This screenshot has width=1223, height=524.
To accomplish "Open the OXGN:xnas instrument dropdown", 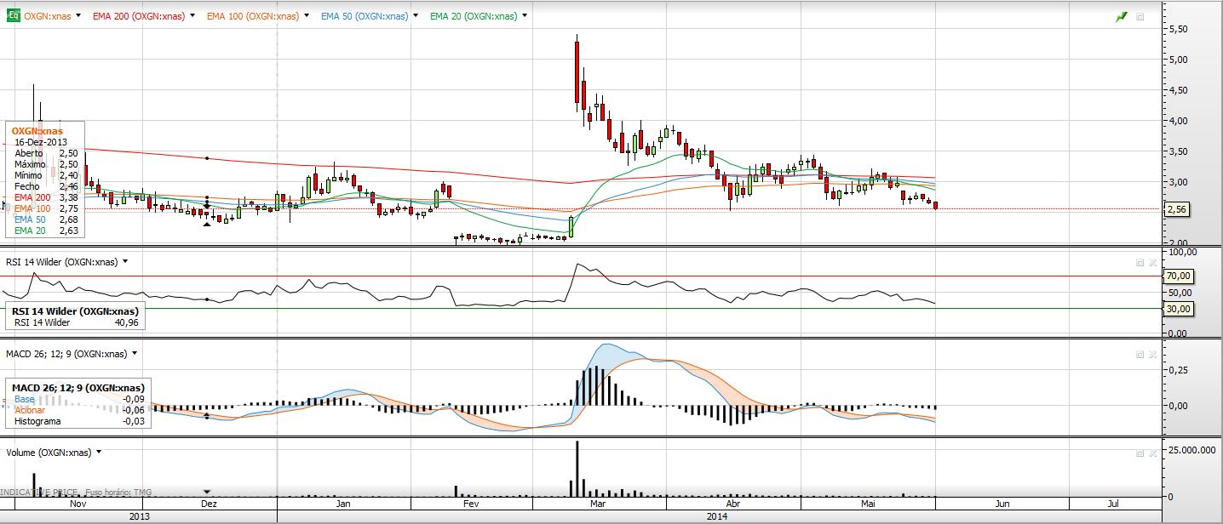I will point(79,16).
